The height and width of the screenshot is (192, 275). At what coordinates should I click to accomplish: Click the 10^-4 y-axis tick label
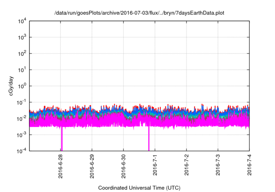[21, 151]
